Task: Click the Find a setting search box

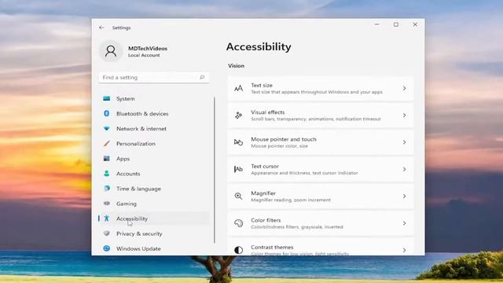Action: (154, 77)
